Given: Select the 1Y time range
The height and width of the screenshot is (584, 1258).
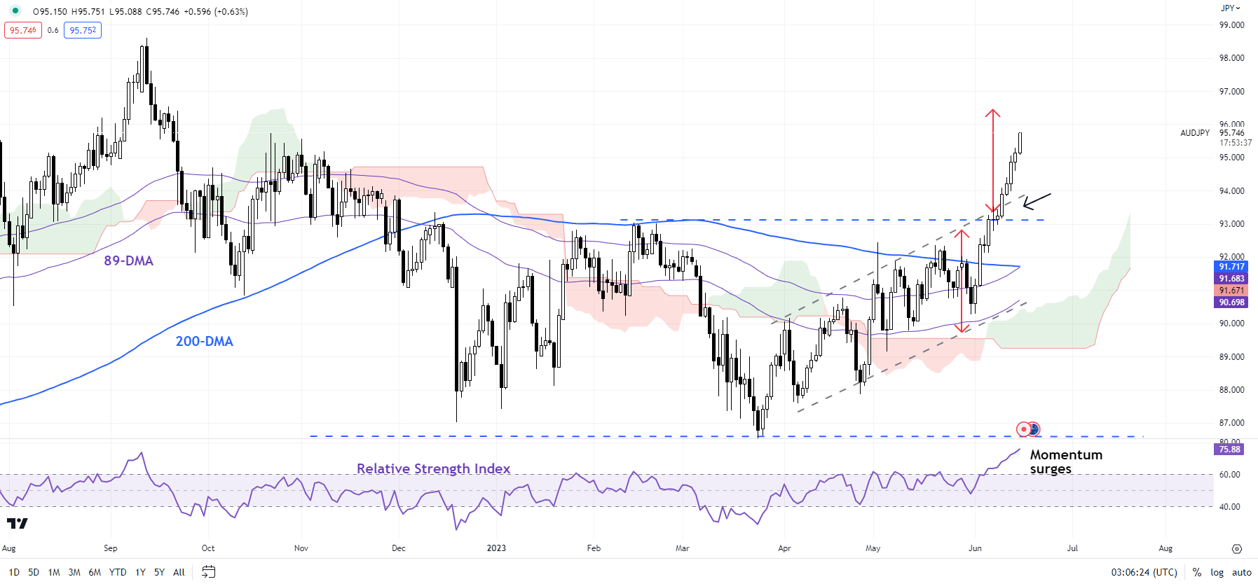Looking at the screenshot, I should click(x=140, y=572).
